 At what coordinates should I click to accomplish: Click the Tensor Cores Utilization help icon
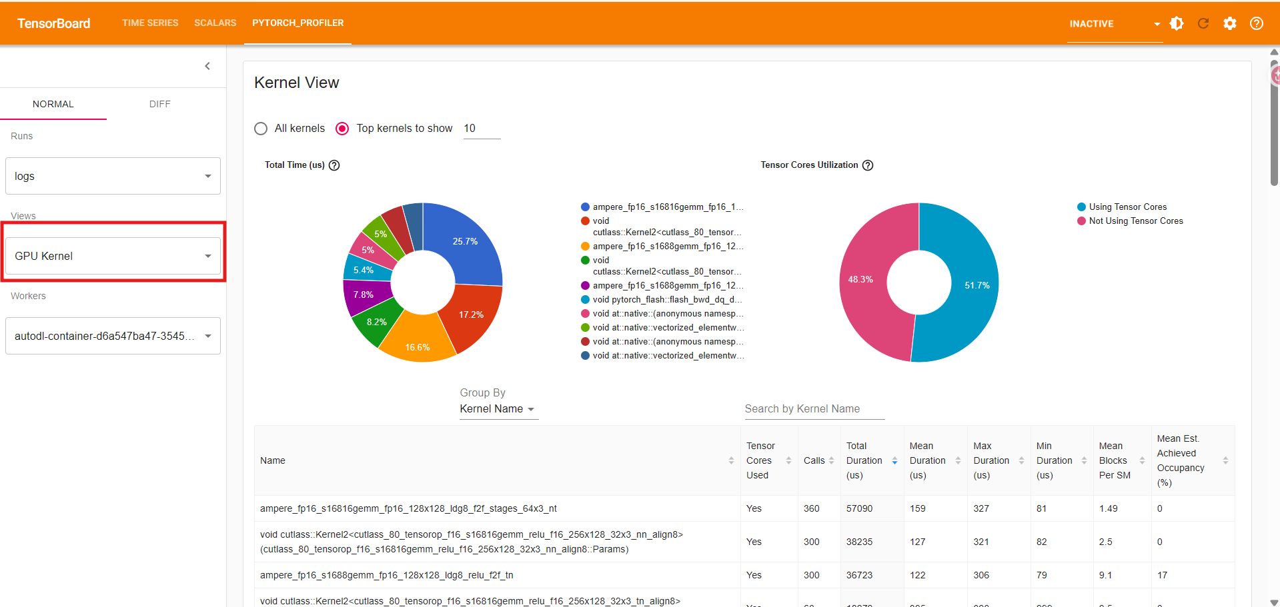point(868,165)
